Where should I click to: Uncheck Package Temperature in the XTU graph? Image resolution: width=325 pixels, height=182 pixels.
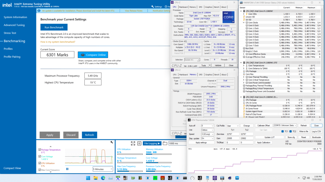[40, 149]
